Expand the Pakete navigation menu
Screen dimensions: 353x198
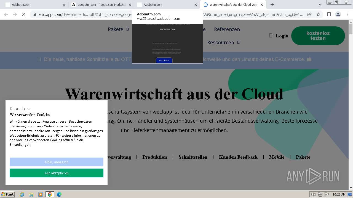118,29
